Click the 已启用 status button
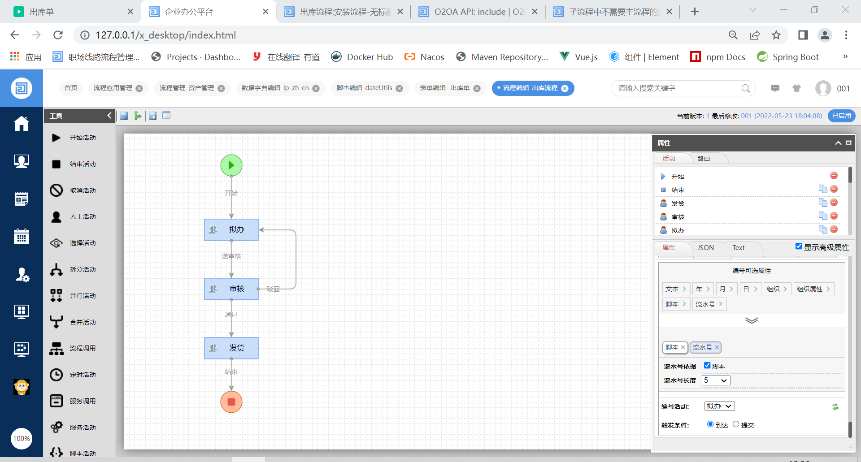 point(842,116)
